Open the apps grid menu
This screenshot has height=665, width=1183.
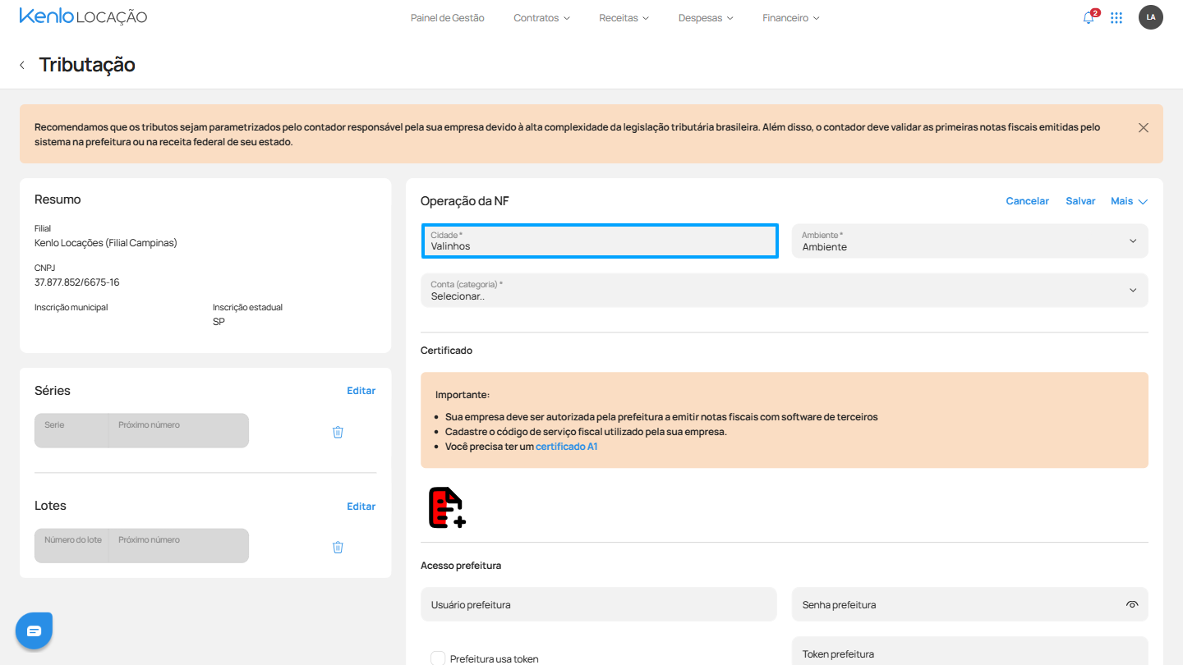(1116, 17)
